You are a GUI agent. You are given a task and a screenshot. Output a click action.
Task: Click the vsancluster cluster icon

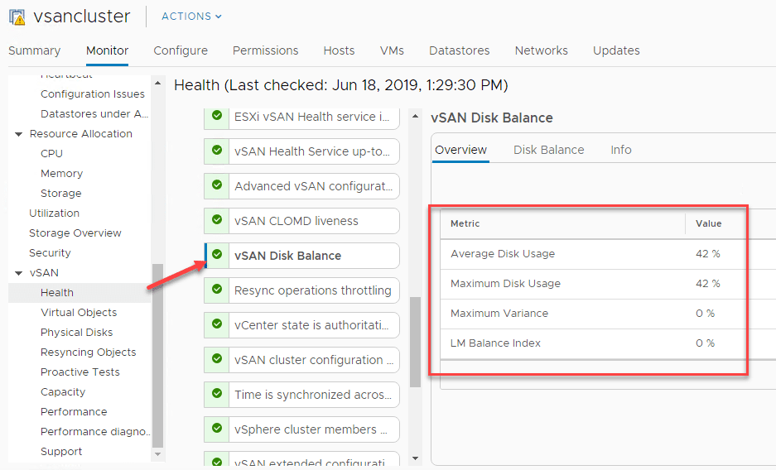(17, 17)
